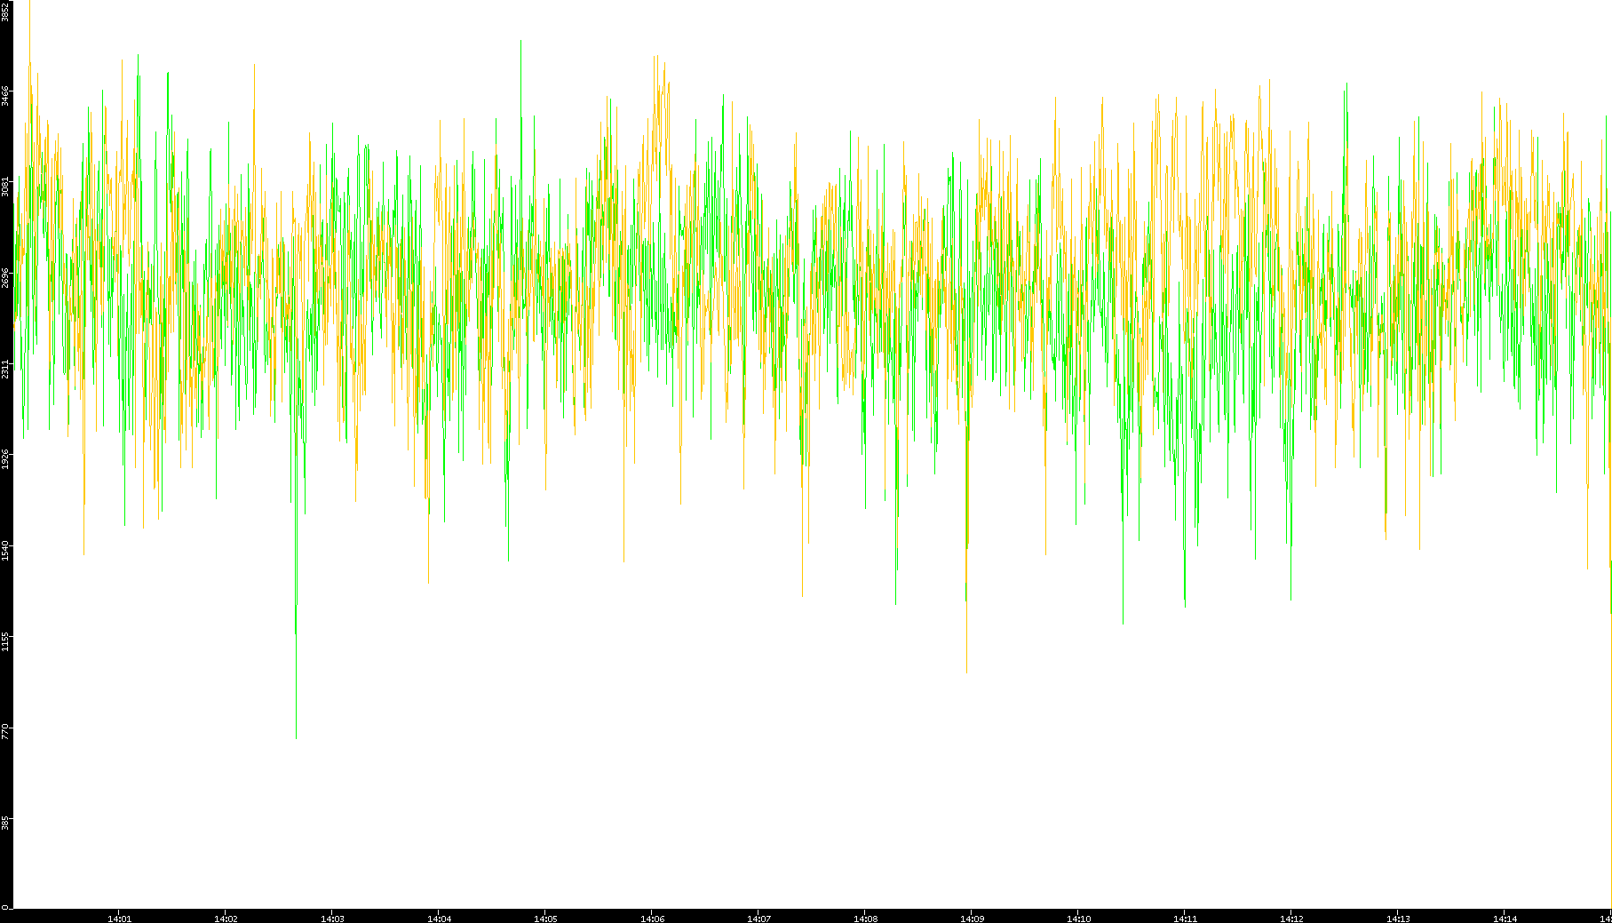Select the 1926 y-axis label
1612x923 pixels.
[x=5, y=459]
